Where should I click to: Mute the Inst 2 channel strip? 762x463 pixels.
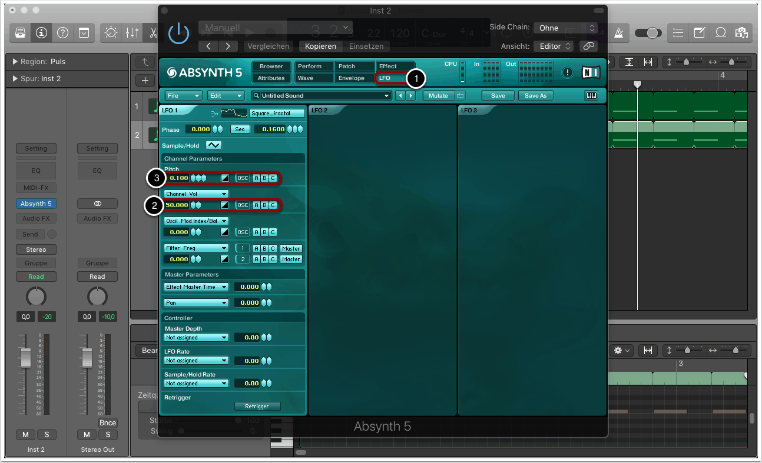click(25, 435)
